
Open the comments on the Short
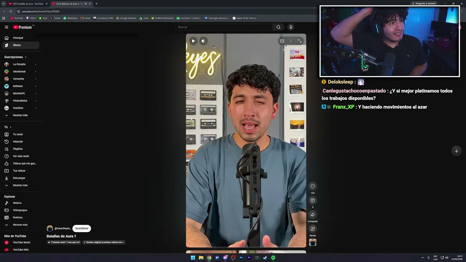tap(313, 201)
